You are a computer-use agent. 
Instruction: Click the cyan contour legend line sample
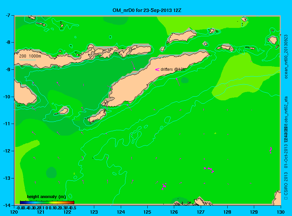click(x=27, y=60)
